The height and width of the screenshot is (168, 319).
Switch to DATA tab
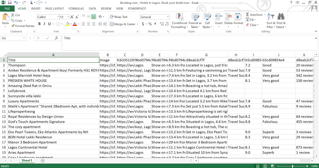pos(93,9)
